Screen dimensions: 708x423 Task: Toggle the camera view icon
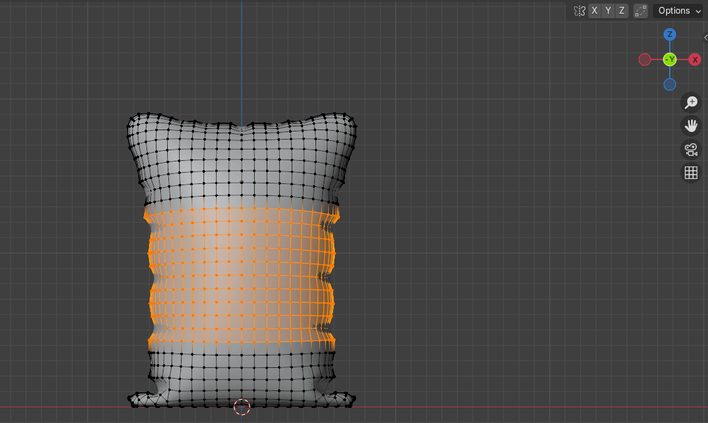click(691, 150)
